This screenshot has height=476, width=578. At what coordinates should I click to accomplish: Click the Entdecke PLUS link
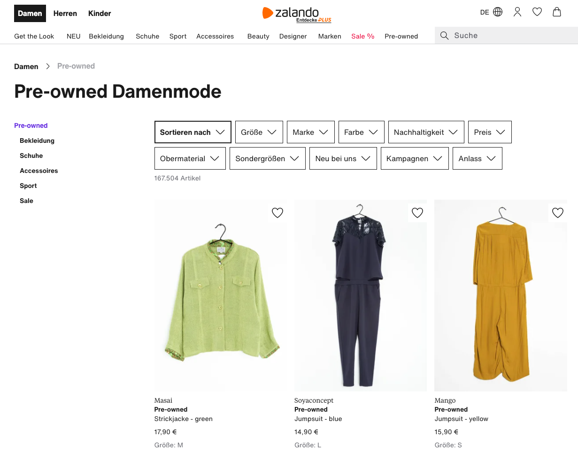314,20
